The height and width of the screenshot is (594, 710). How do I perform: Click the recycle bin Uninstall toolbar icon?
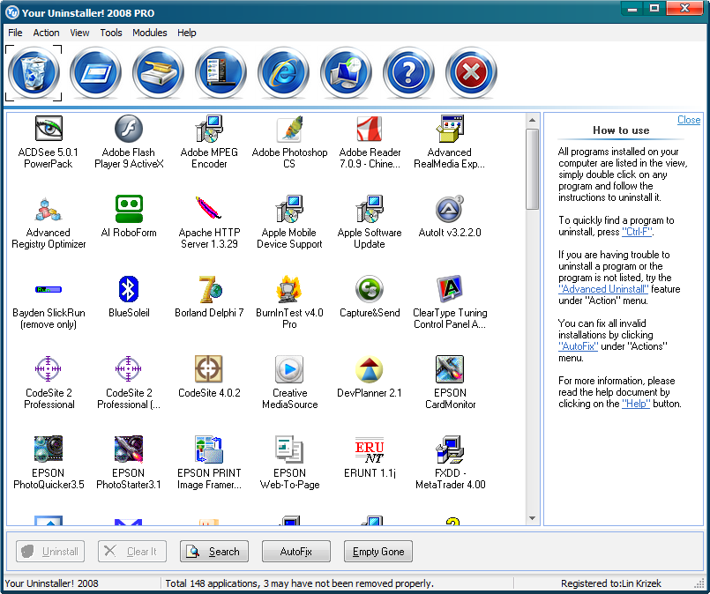click(x=34, y=73)
